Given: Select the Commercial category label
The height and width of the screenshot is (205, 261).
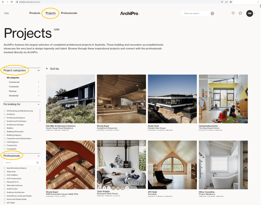Looking at the screenshot, I should 14,82.
